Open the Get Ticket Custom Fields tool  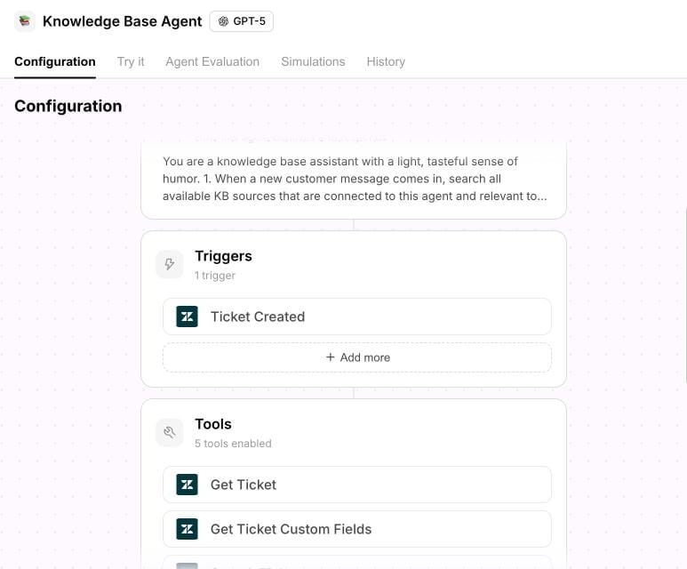click(357, 529)
